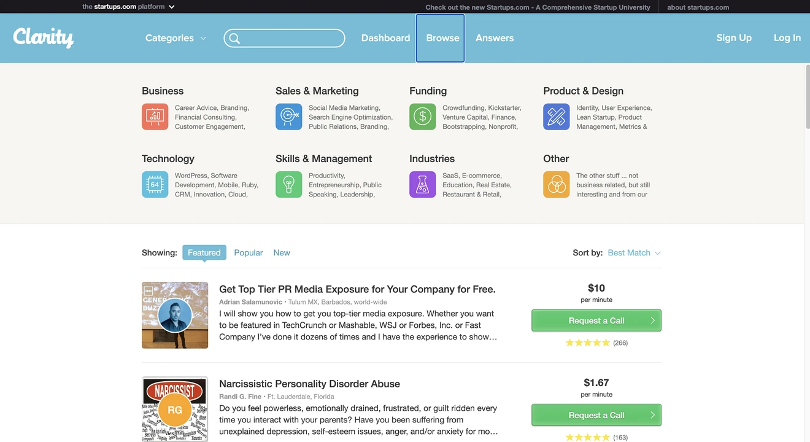Open the startups.com platform dropdown
The width and height of the screenshot is (810, 442).
click(128, 7)
